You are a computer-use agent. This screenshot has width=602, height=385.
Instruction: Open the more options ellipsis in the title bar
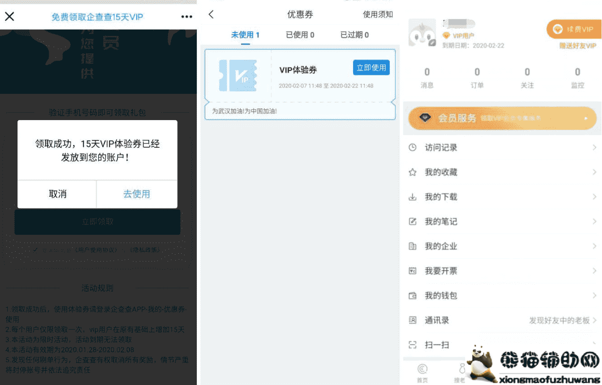187,16
